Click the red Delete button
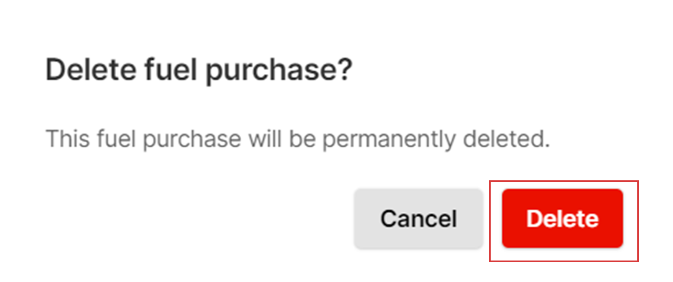 [x=562, y=219]
